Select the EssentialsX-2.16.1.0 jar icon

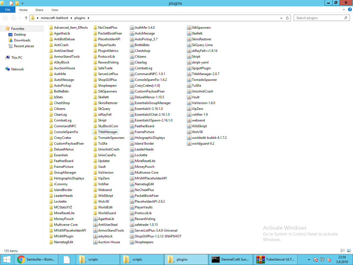click(132, 109)
